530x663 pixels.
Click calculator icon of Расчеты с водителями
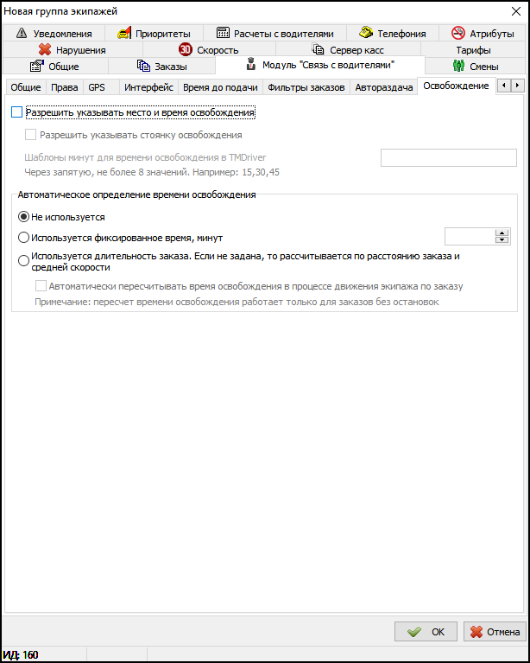point(224,34)
